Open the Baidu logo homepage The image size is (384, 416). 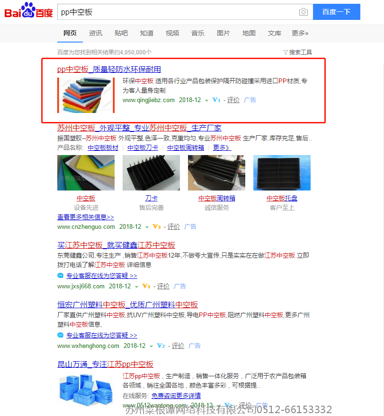tap(28, 10)
